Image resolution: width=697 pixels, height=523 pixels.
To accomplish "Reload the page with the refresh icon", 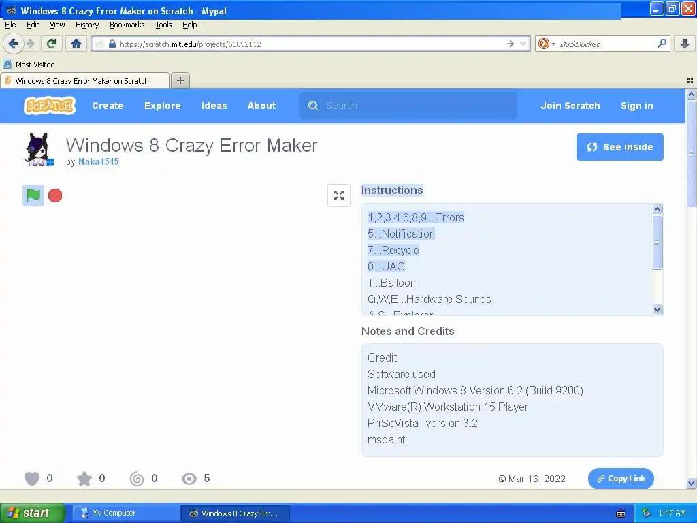I will tap(51, 44).
